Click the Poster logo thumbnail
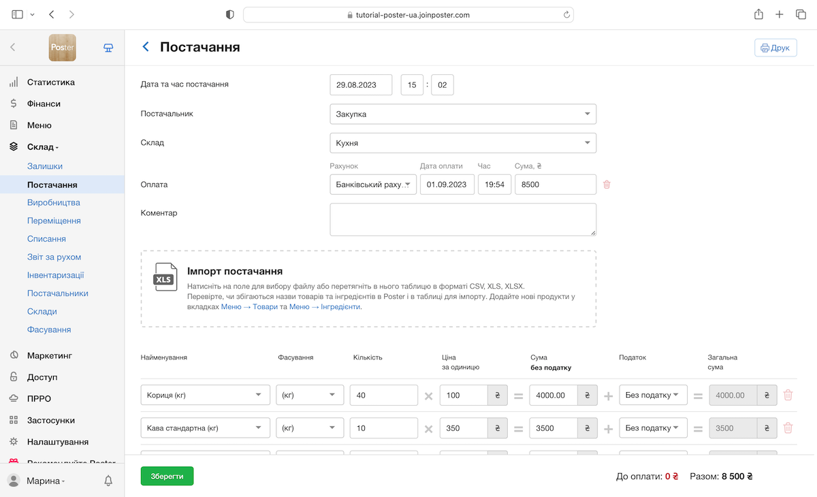Image resolution: width=817 pixels, height=497 pixels. pos(62,48)
